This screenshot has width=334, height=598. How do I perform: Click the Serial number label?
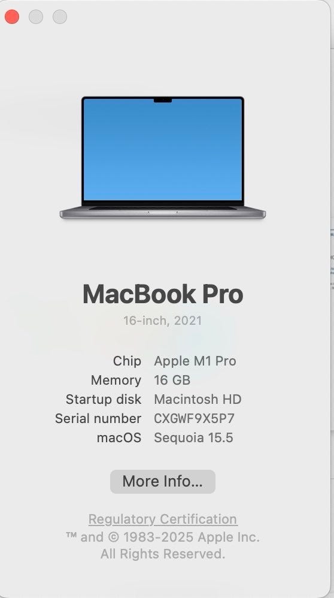pos(98,418)
